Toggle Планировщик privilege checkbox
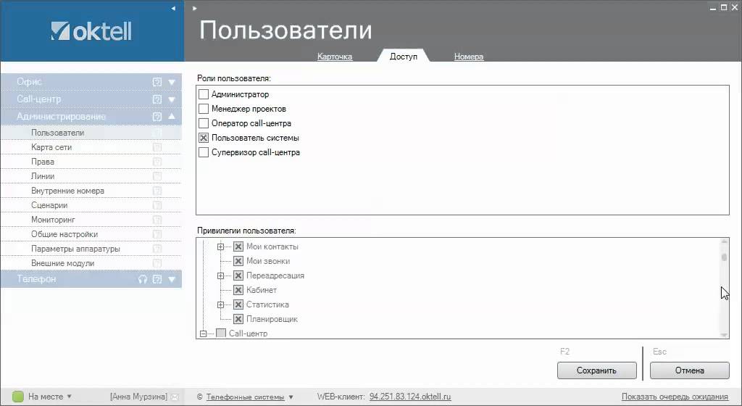 [x=238, y=320]
